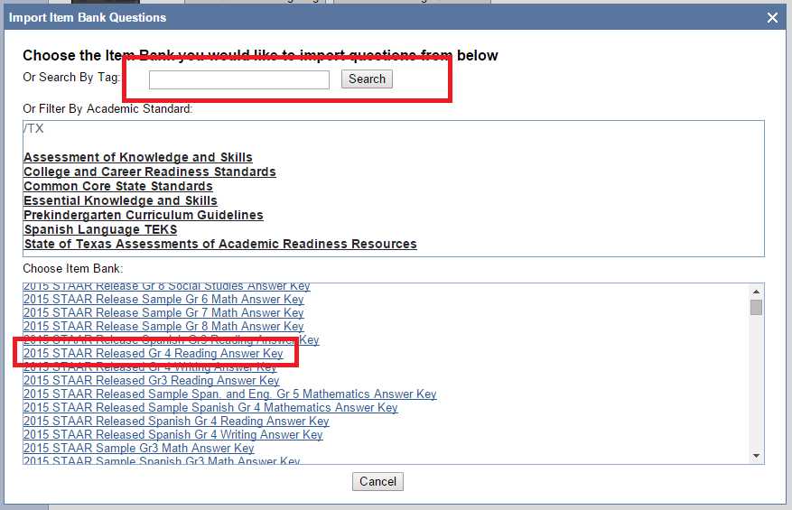
Task: Select Essential Knowledge and Skills standard
Action: coord(120,200)
